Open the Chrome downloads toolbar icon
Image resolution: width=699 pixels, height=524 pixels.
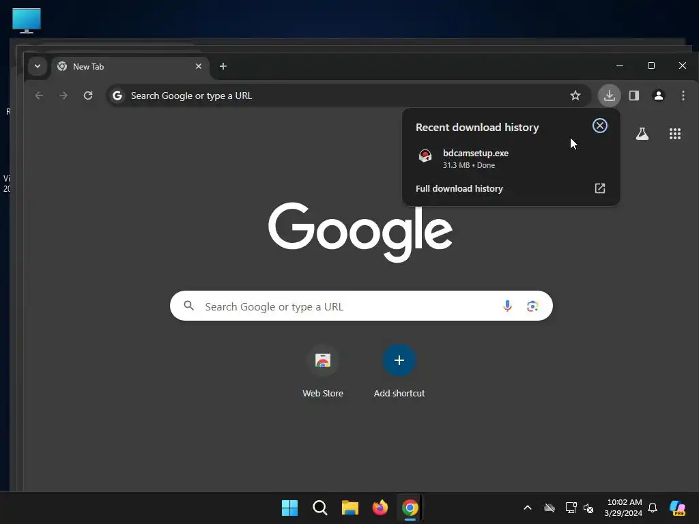pos(609,96)
